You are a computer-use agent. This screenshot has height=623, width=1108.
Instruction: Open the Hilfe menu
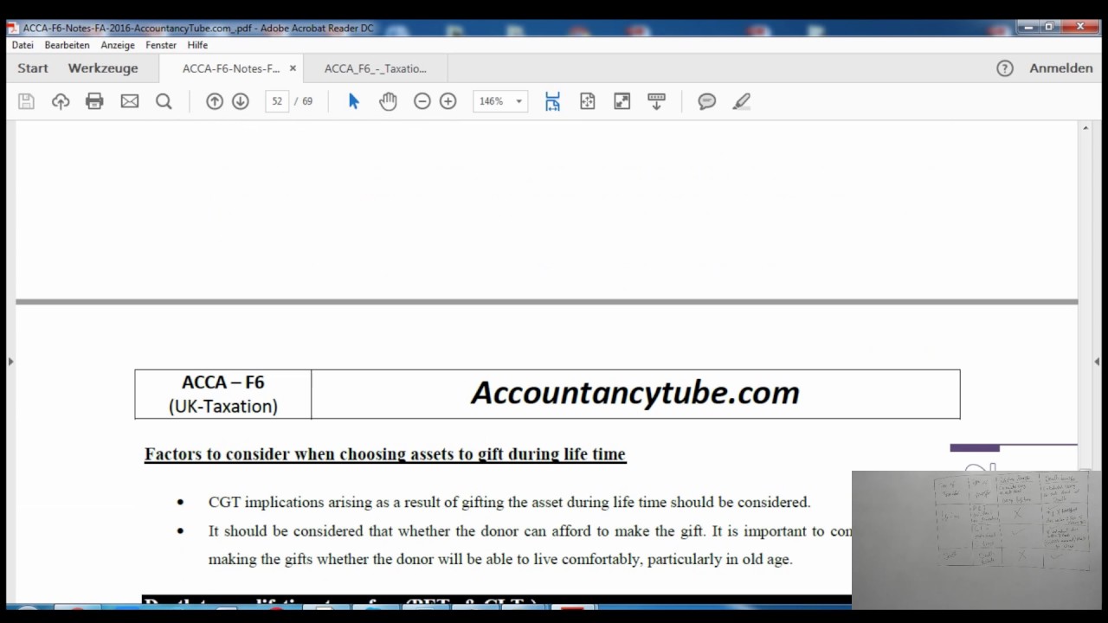click(197, 45)
